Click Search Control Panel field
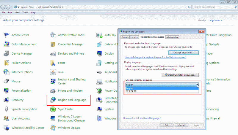 point(213,7)
